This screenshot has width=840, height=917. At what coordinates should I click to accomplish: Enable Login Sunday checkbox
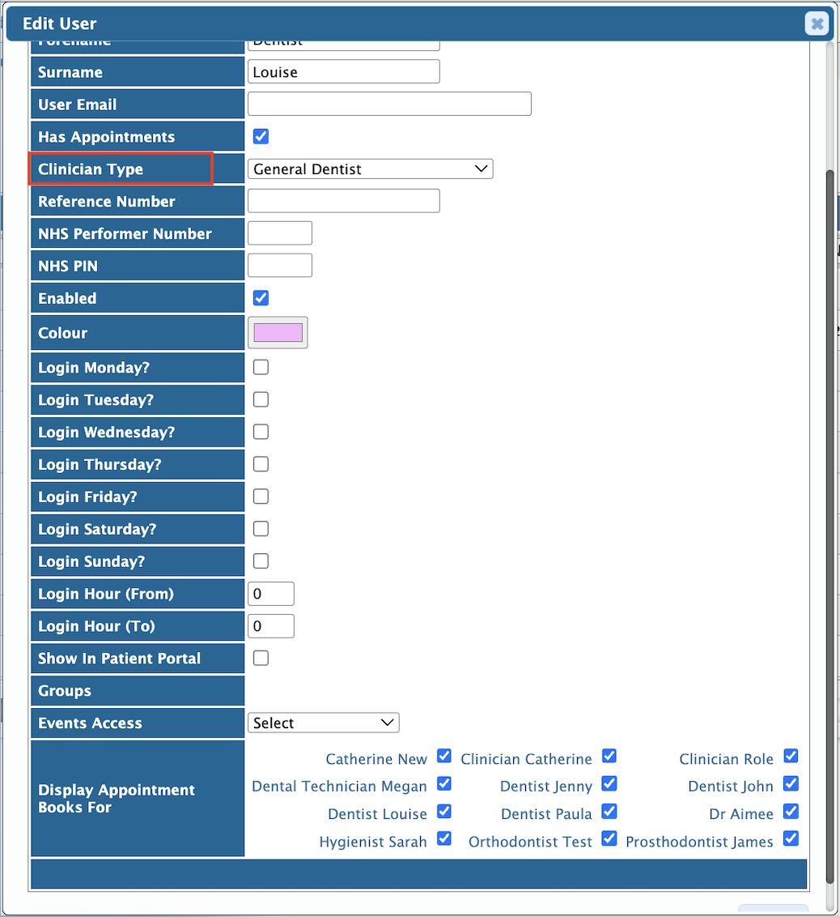[x=261, y=561]
